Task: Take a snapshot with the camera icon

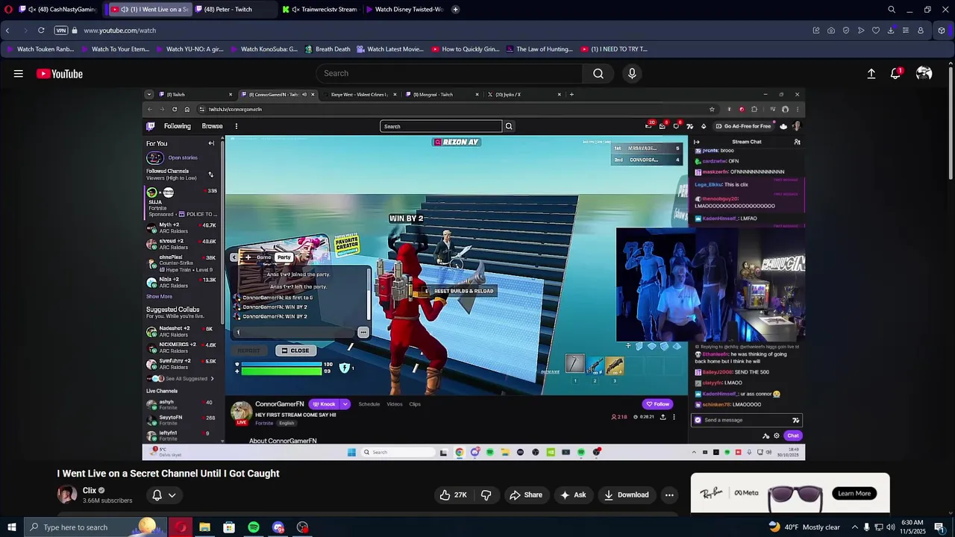Action: click(x=831, y=31)
